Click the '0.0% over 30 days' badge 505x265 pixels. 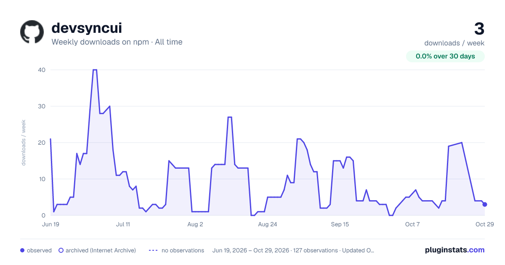445,56
